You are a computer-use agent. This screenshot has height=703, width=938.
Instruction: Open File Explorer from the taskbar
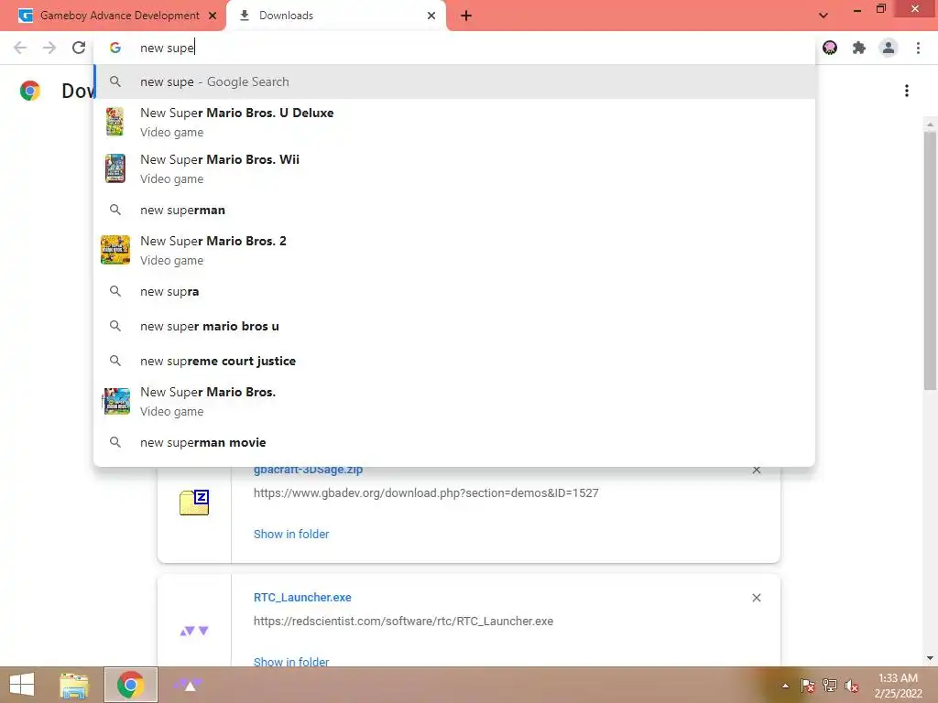tap(73, 685)
